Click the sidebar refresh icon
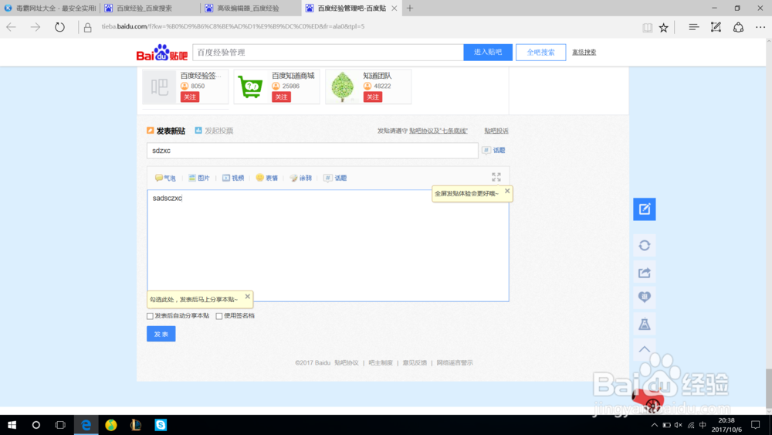 click(x=645, y=246)
